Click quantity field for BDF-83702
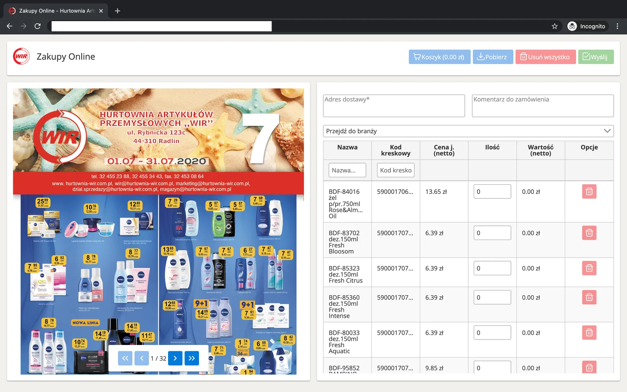This screenshot has width=627, height=392. tap(492, 233)
